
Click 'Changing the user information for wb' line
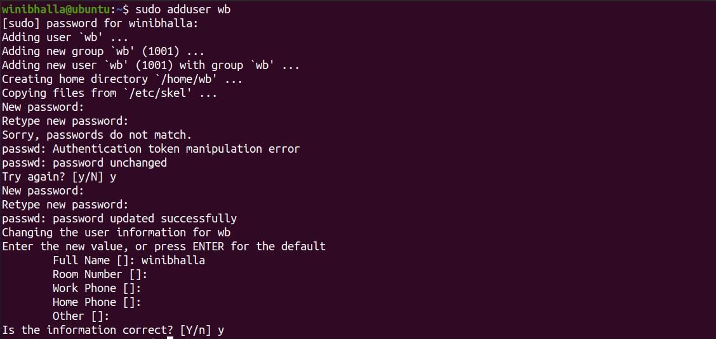click(116, 233)
